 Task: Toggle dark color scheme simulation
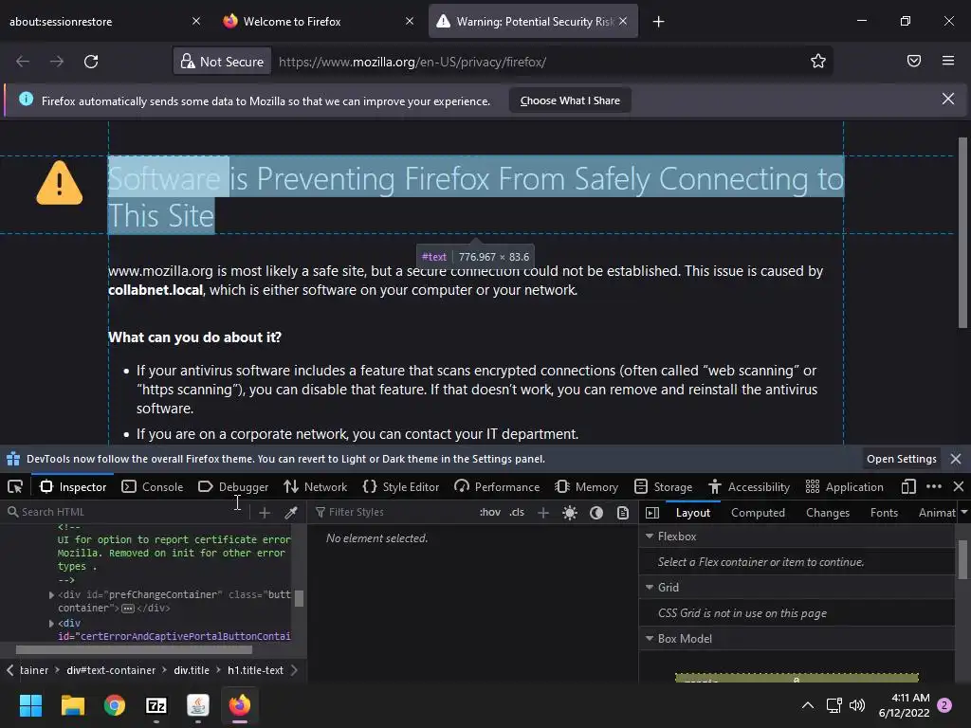click(x=596, y=513)
